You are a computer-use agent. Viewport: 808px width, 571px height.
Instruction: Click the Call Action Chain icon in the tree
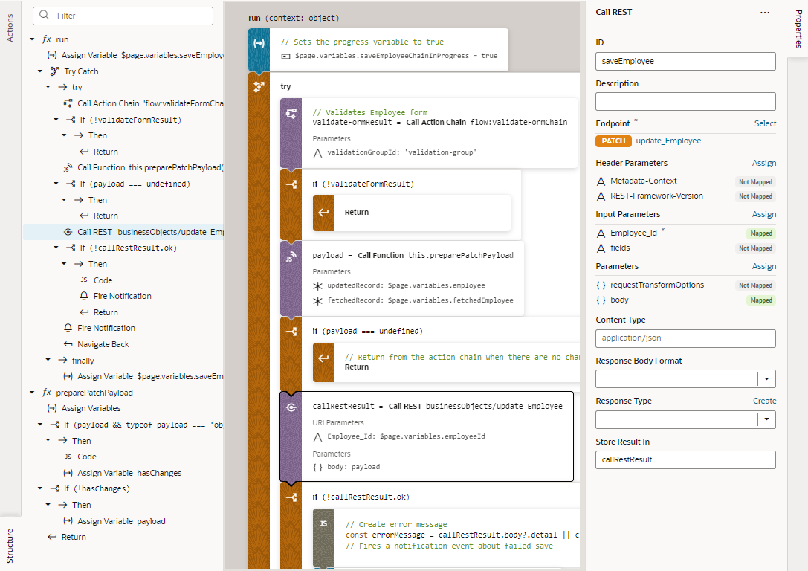[x=68, y=103]
